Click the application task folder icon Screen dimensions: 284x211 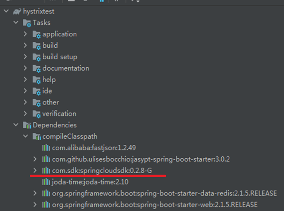click(x=36, y=34)
